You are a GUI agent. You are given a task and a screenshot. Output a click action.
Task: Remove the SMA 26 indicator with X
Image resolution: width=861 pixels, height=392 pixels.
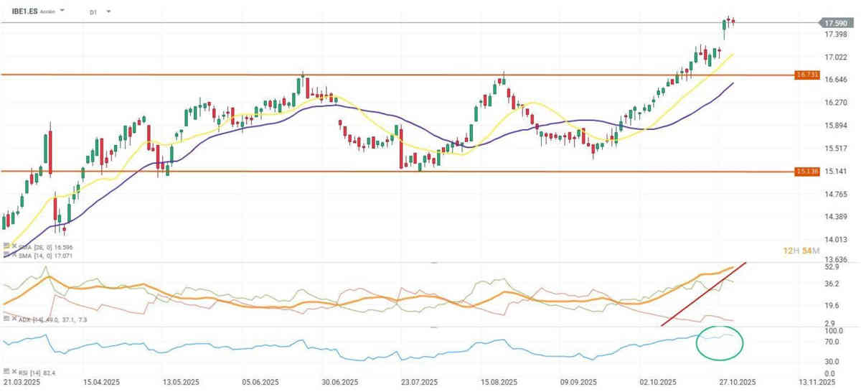click(13, 246)
